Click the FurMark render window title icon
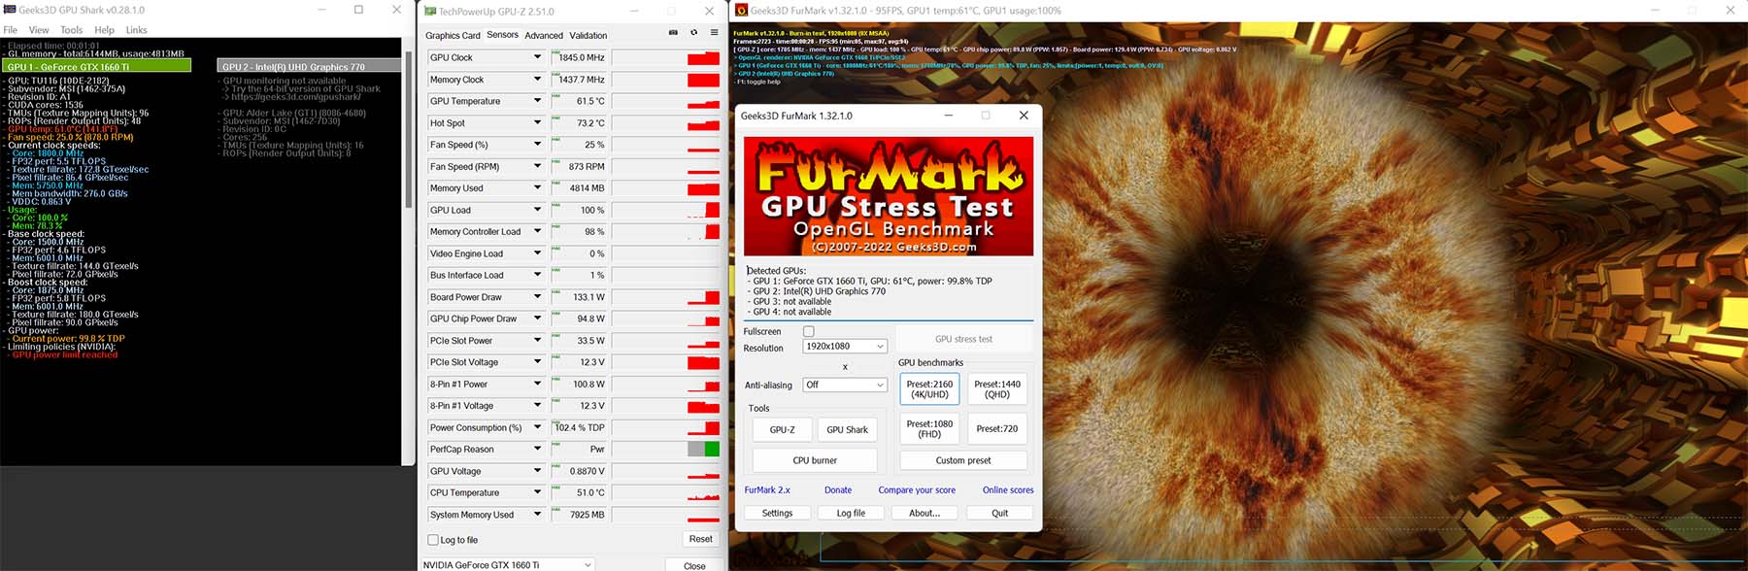The width and height of the screenshot is (1748, 571). click(741, 11)
